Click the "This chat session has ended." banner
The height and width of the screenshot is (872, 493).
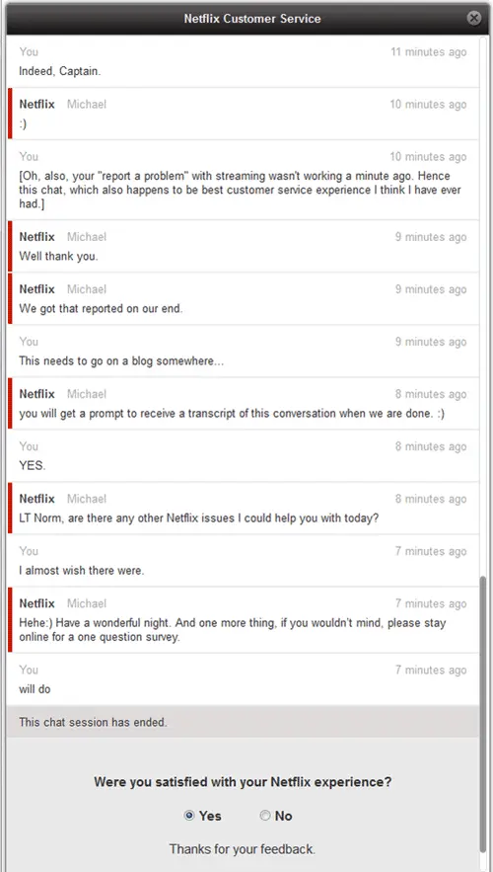pos(244,722)
